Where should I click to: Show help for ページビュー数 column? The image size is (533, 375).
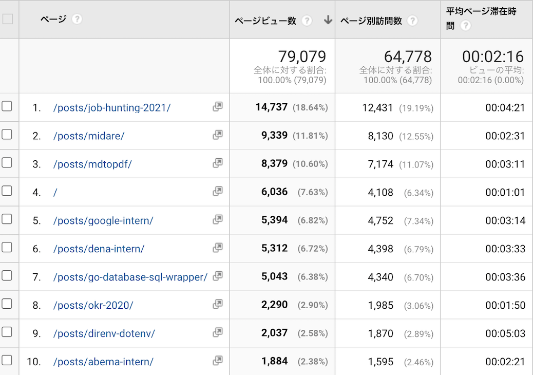(307, 21)
